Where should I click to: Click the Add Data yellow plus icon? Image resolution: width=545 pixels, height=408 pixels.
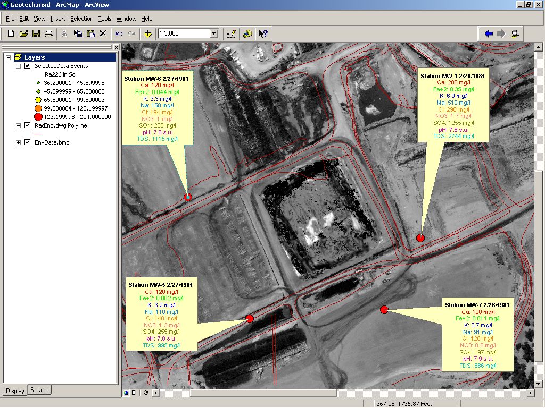click(x=147, y=33)
